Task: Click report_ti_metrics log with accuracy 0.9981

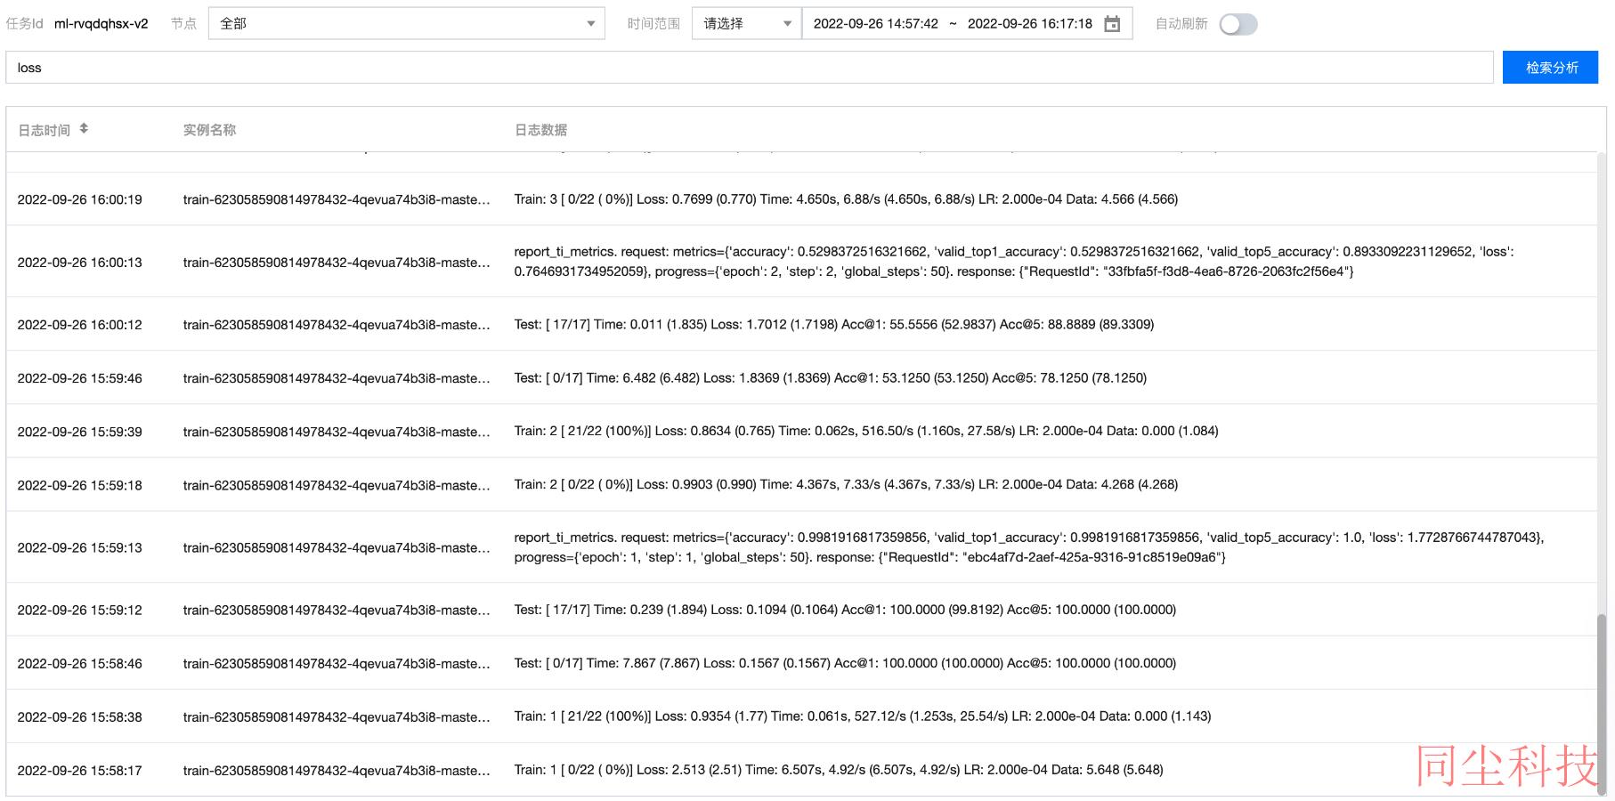Action: pos(1029,547)
